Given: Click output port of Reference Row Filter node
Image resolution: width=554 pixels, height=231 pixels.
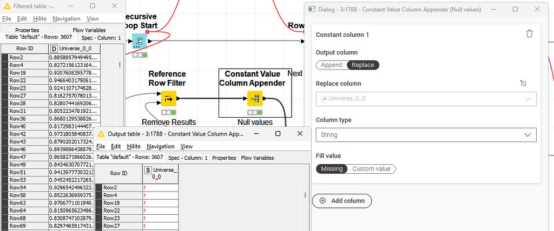Looking at the screenshot, I should [x=179, y=99].
